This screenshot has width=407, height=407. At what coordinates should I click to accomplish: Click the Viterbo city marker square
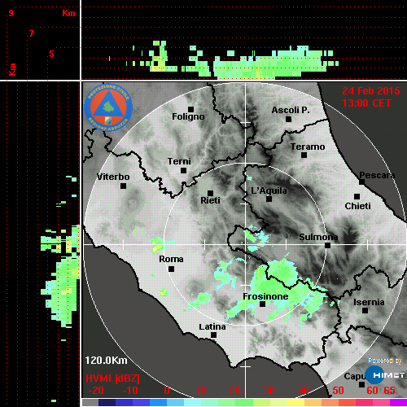pyautogui.click(x=123, y=186)
